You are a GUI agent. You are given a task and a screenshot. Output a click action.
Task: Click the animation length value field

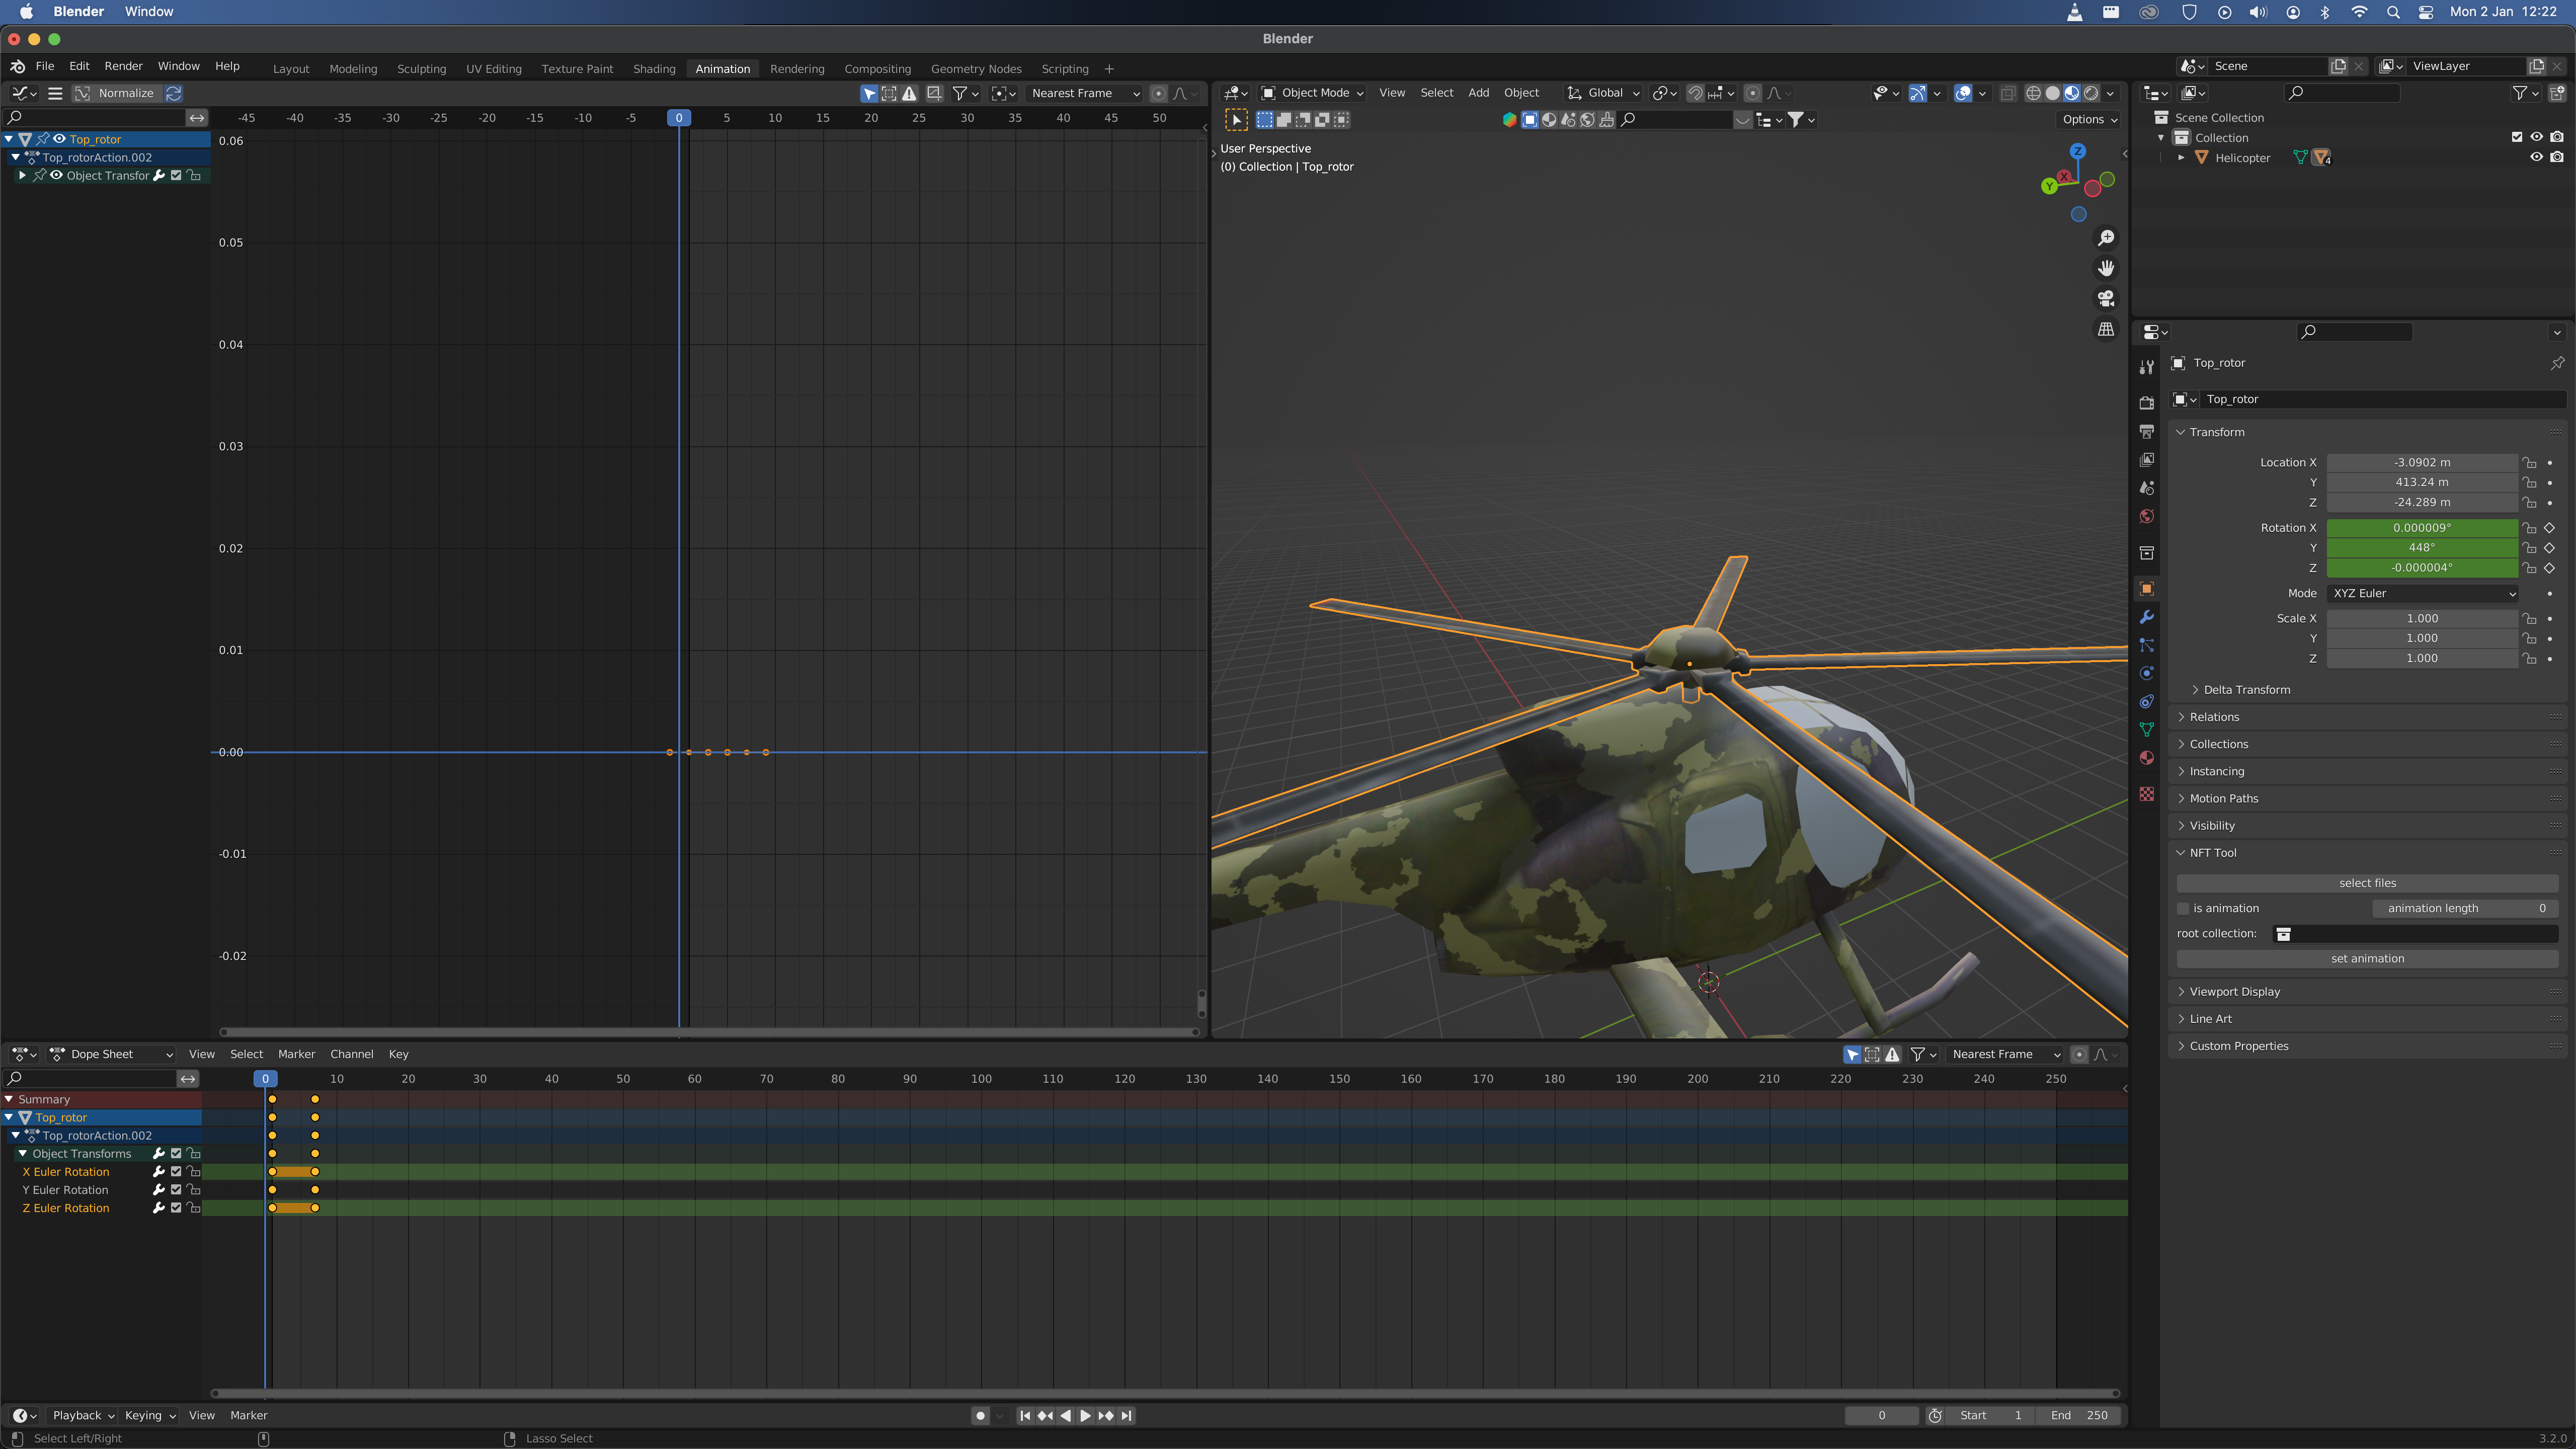(2465, 908)
